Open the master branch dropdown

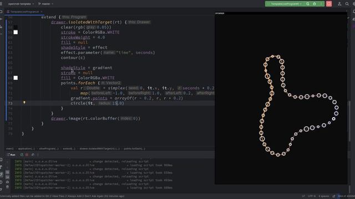45,4
